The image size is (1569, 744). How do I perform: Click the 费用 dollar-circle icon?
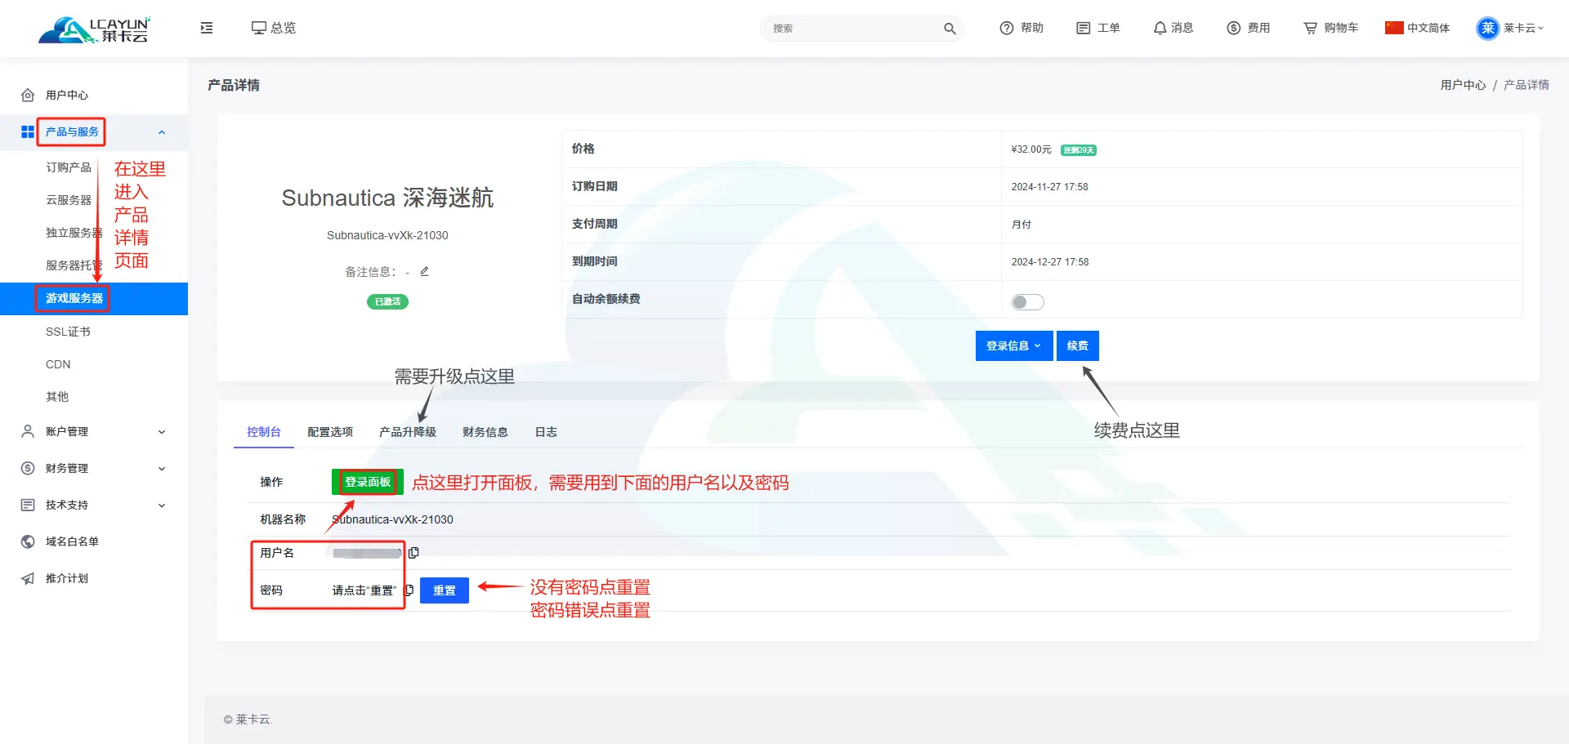tap(1234, 28)
